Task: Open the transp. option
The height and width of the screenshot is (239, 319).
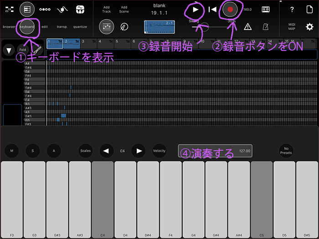Action: [x=62, y=27]
